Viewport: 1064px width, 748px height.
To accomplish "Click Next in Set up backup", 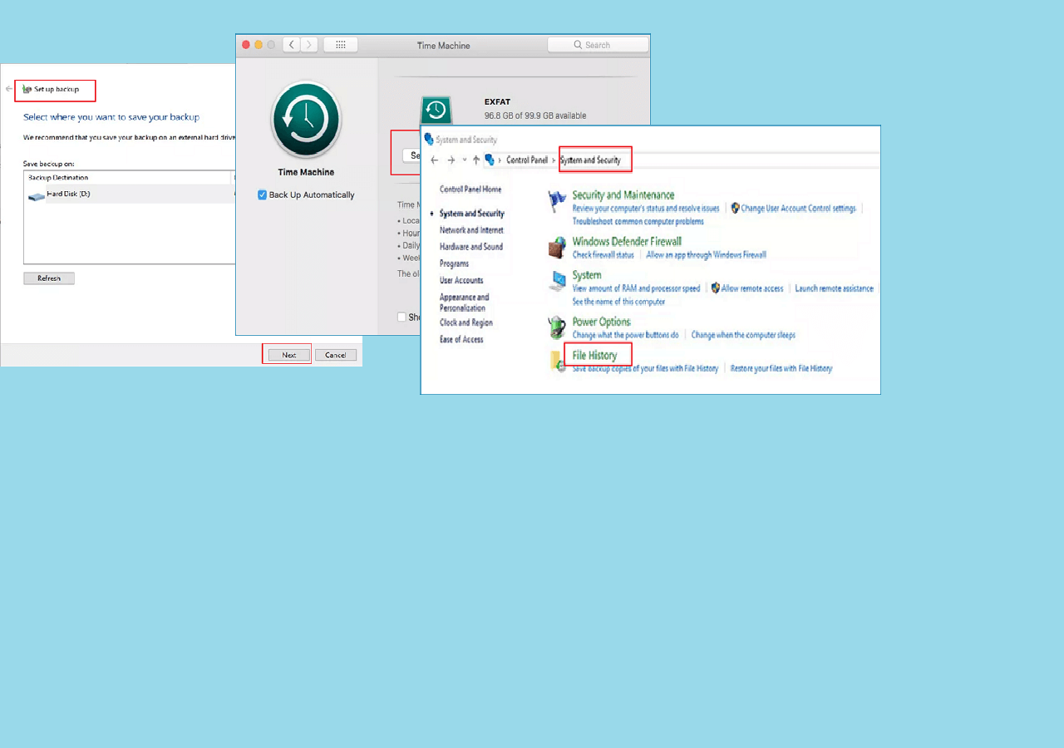I will pyautogui.click(x=288, y=355).
